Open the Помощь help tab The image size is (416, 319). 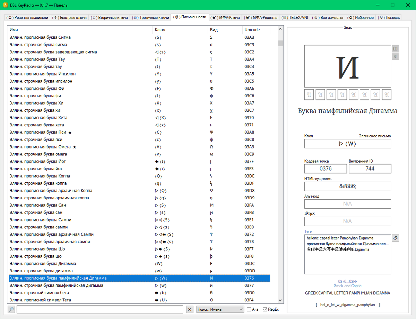point(389,17)
